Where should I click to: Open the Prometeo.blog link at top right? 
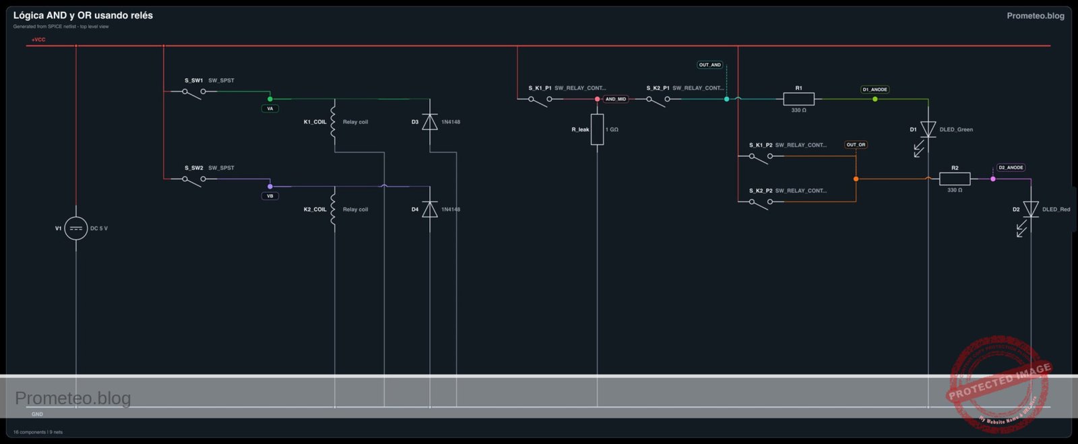pyautogui.click(x=1036, y=15)
